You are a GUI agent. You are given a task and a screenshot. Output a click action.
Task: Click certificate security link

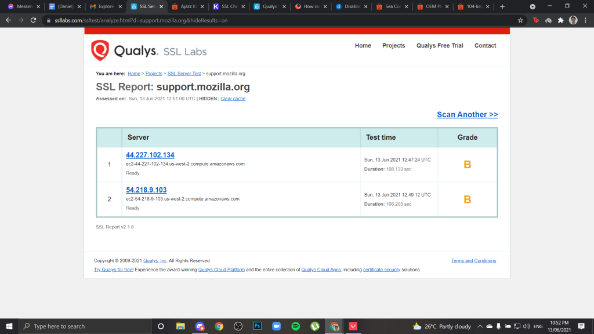click(382, 270)
